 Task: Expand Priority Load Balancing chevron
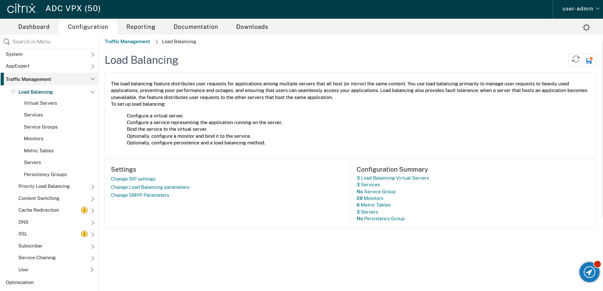pyautogui.click(x=92, y=187)
